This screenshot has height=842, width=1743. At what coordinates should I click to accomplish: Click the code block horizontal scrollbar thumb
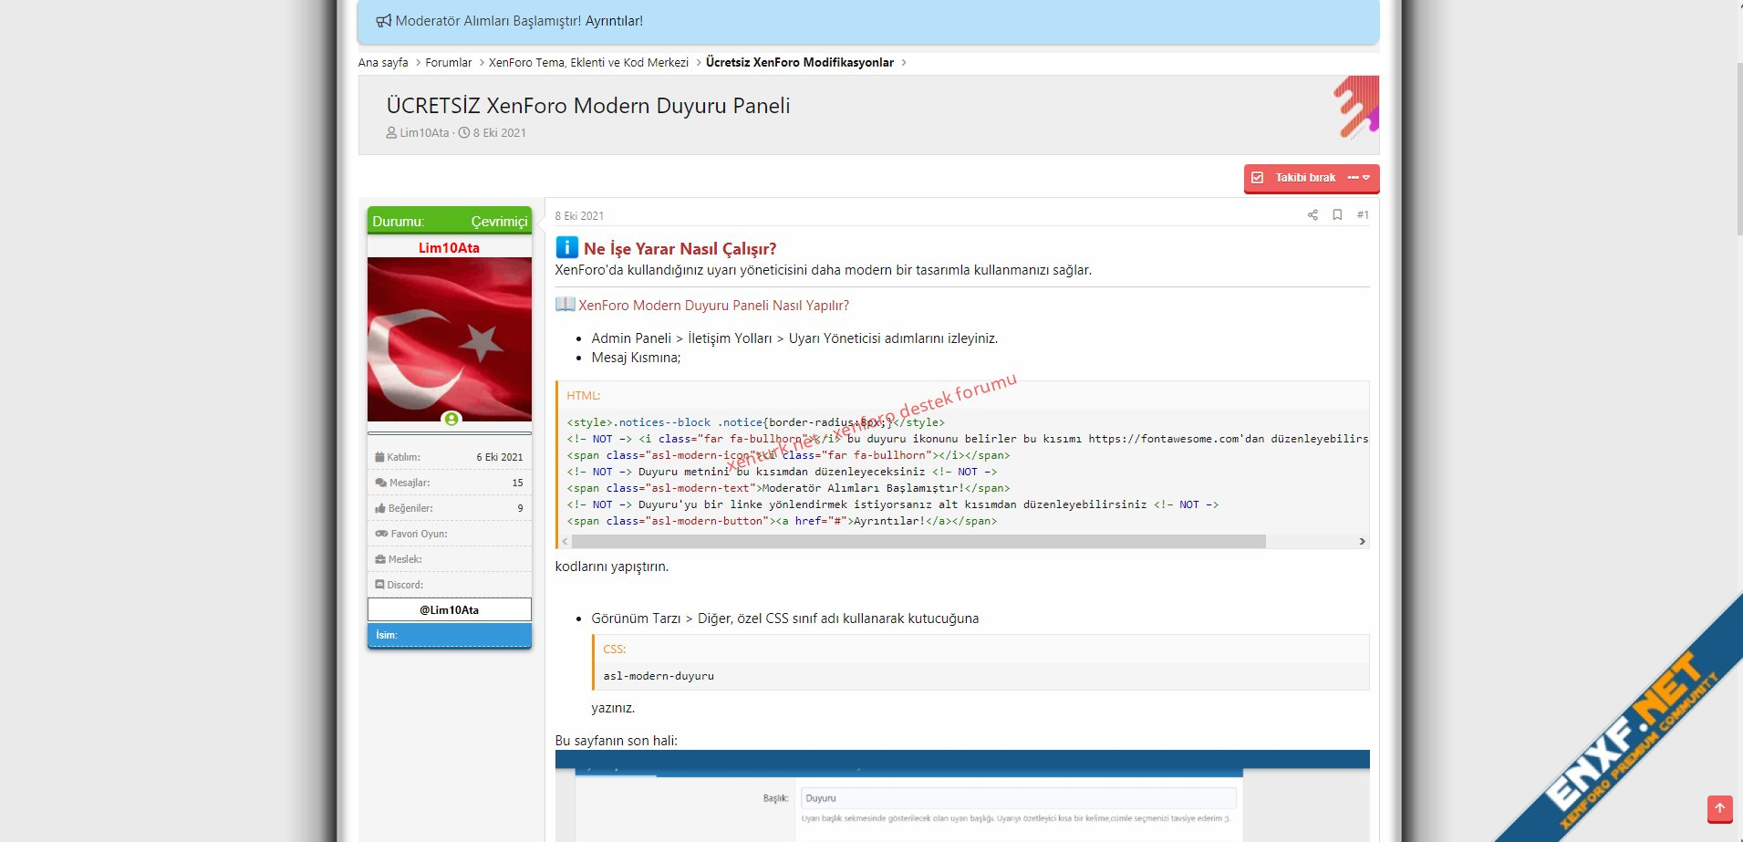pos(918,542)
